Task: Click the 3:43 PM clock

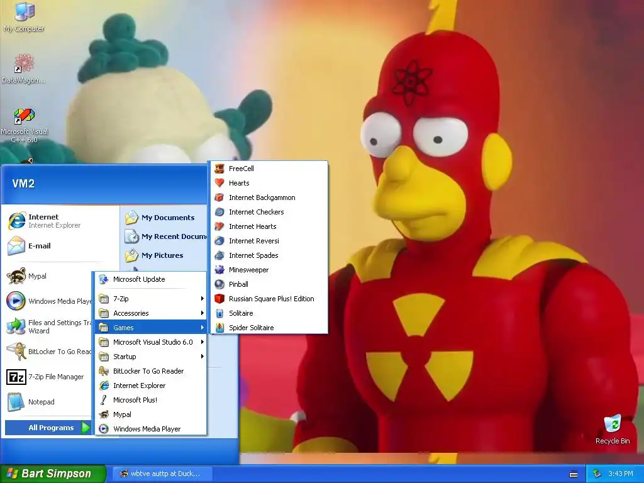Action: tap(621, 474)
